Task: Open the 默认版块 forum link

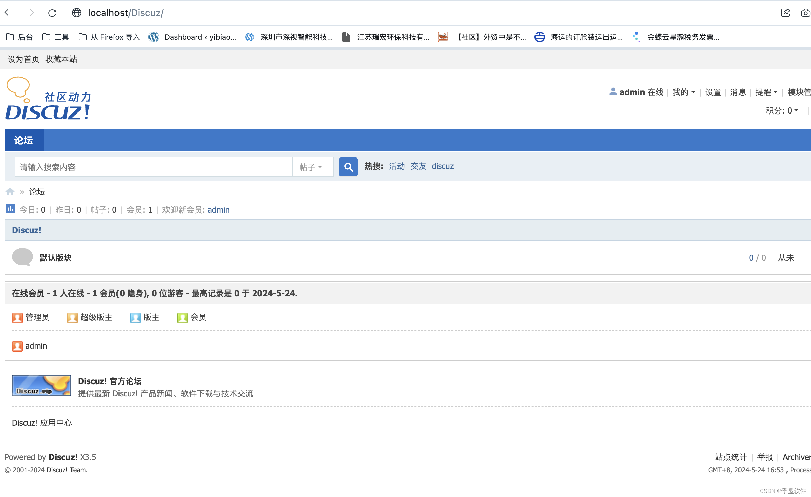Action: 56,258
